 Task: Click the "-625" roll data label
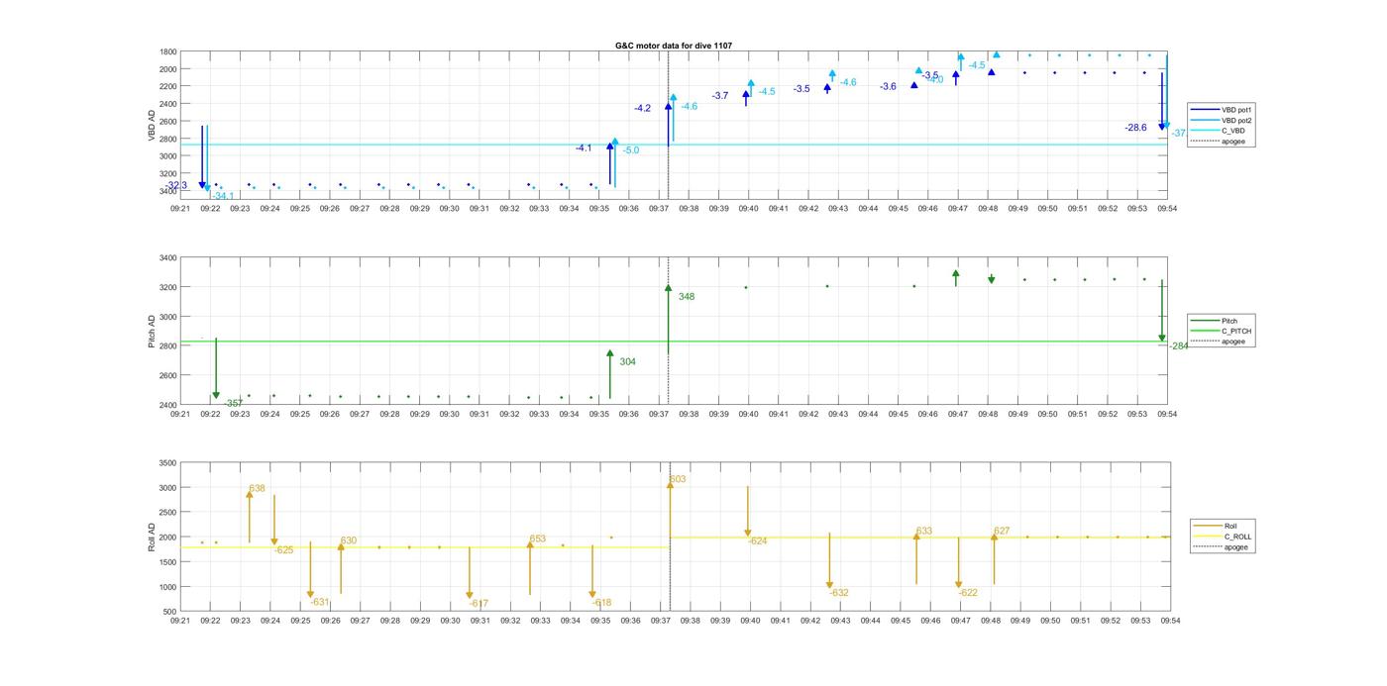(x=283, y=550)
